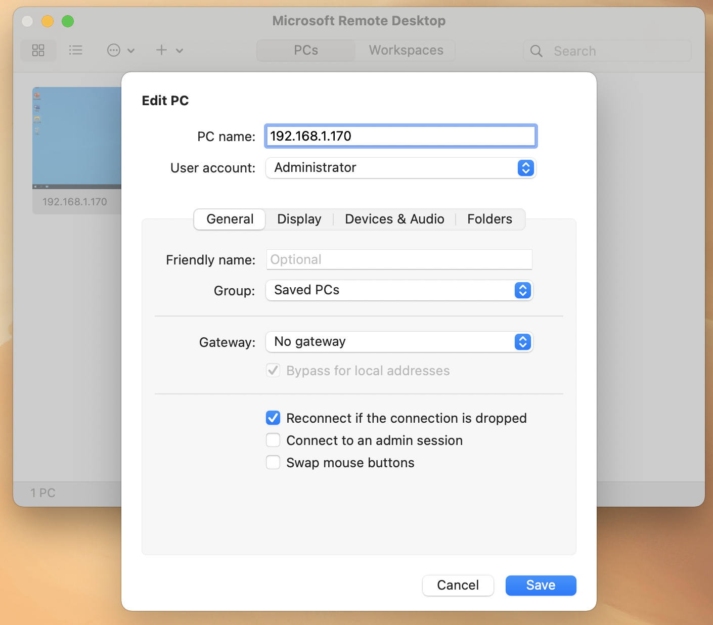This screenshot has width=713, height=625.
Task: Open the Gateway dropdown showing No gateway
Action: pyautogui.click(x=399, y=342)
